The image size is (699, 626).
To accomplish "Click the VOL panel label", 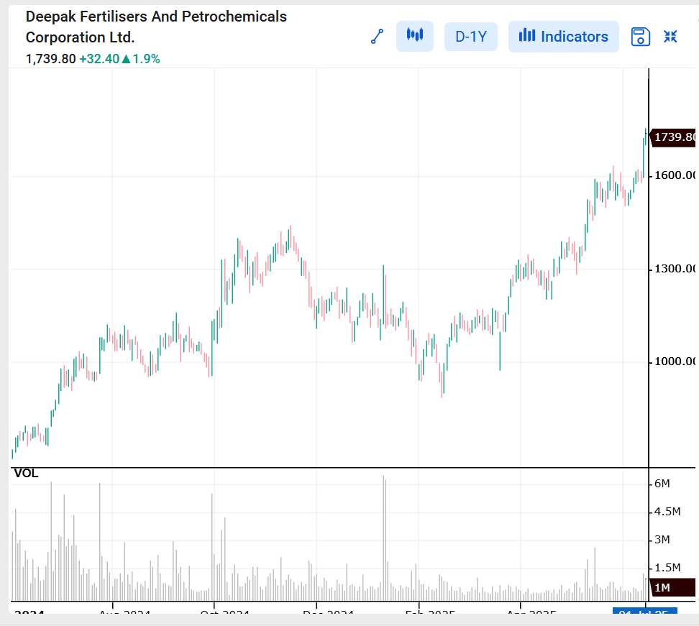I will pyautogui.click(x=27, y=474).
